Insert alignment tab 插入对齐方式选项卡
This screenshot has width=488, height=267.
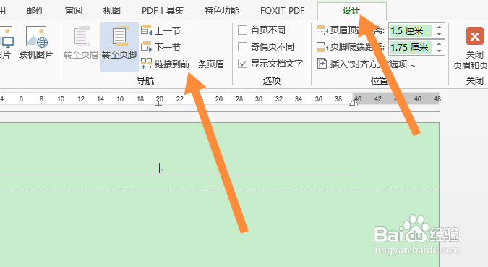pos(367,64)
